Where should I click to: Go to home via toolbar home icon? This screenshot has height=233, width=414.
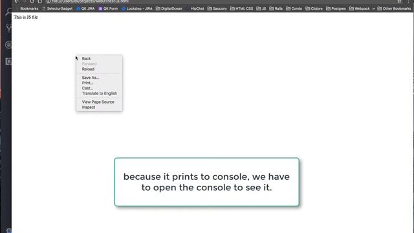click(39, 1)
